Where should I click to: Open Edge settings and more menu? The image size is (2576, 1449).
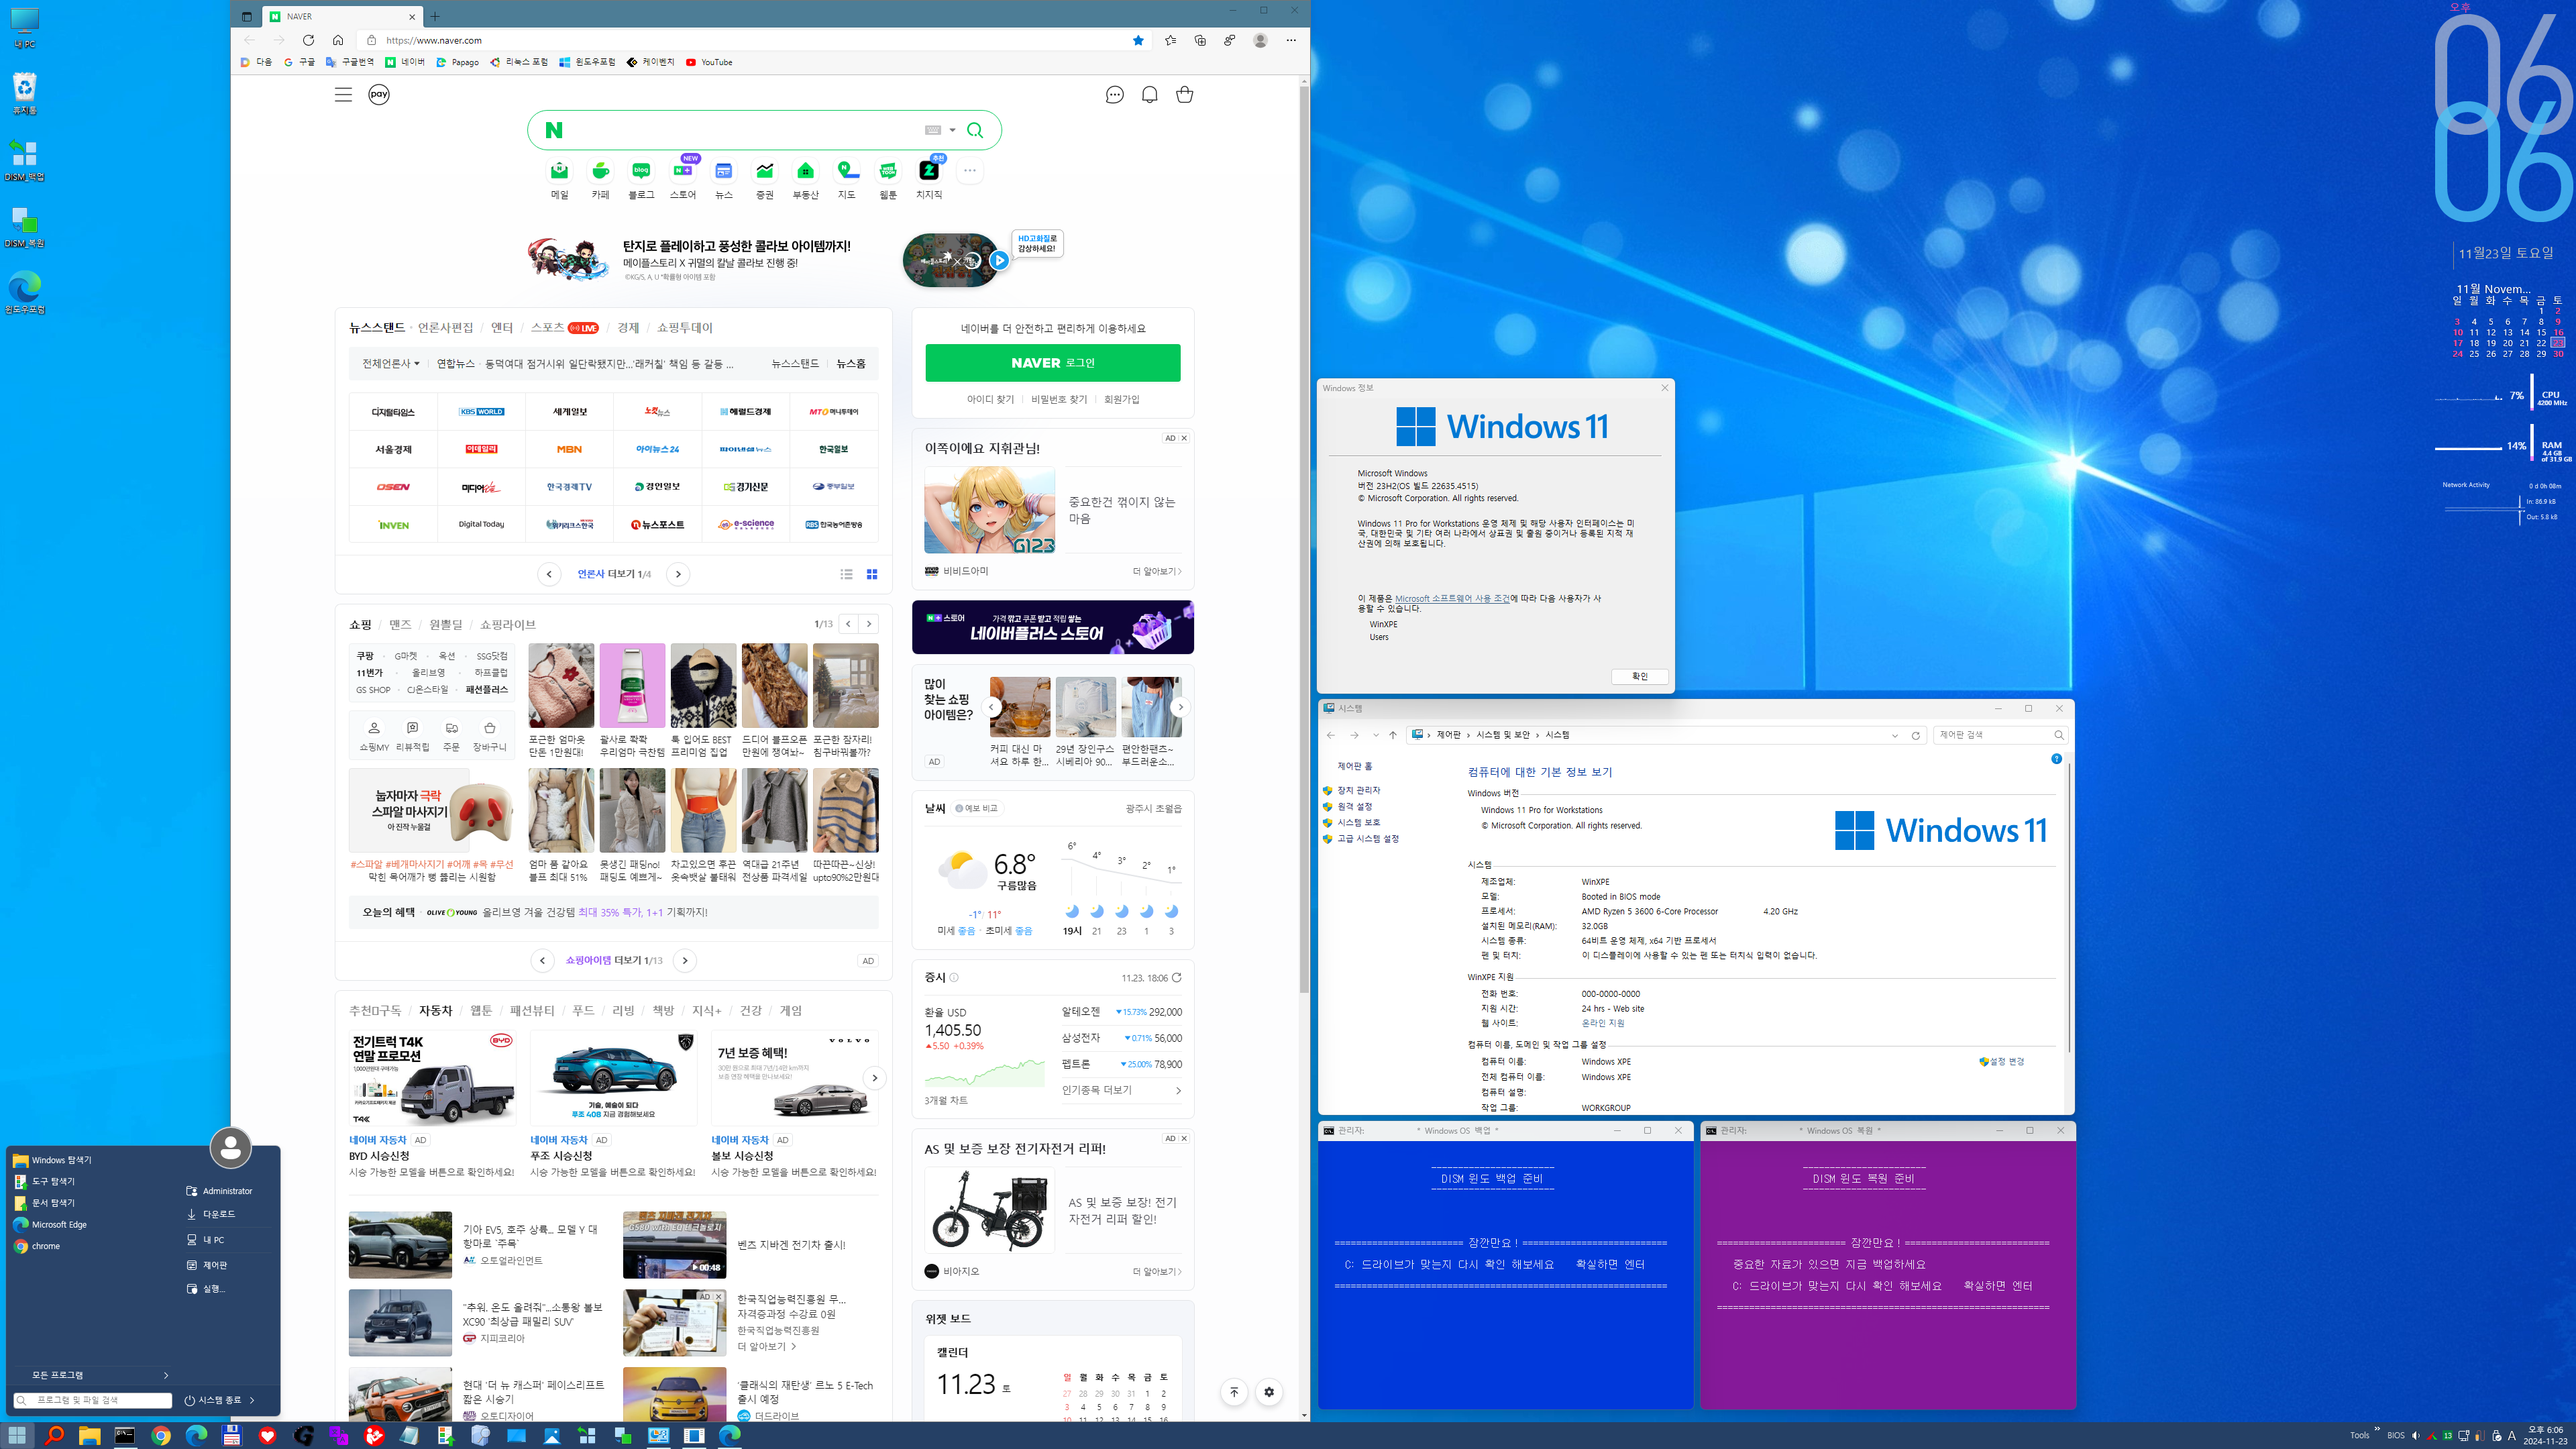[x=1291, y=40]
